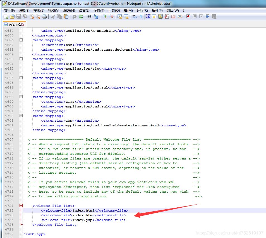
Task: Collapse the welcome-file-list fold marker
Action: pyautogui.click(x=21, y=206)
